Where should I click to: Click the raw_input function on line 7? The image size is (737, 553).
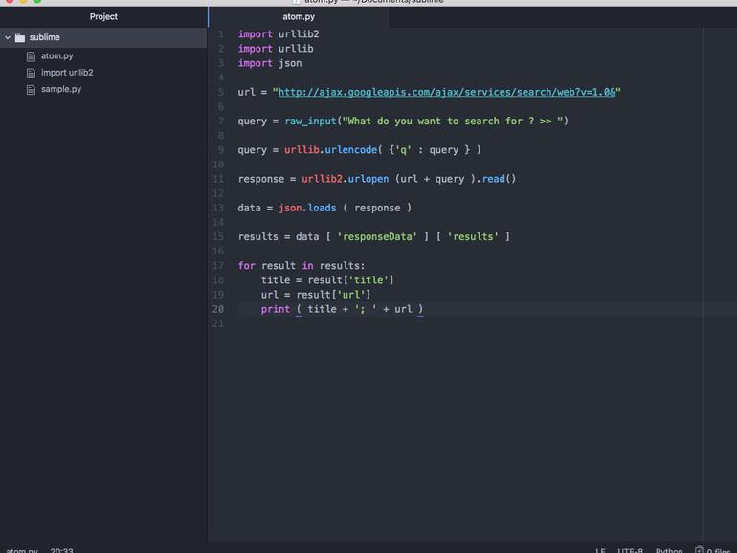310,122
